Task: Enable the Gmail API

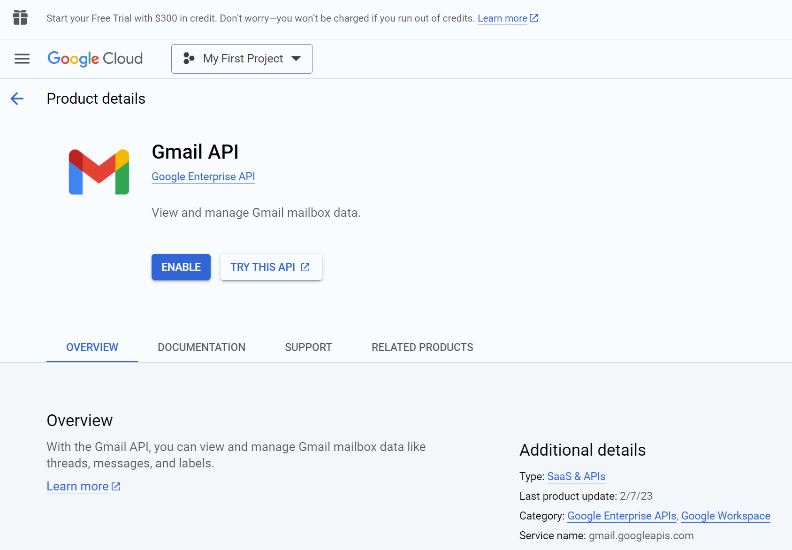Action: [x=181, y=267]
